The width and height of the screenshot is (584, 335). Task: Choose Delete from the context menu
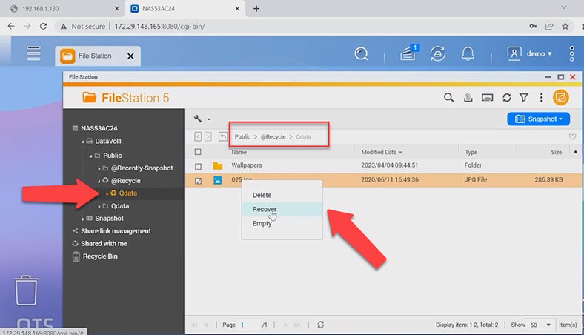coord(282,195)
